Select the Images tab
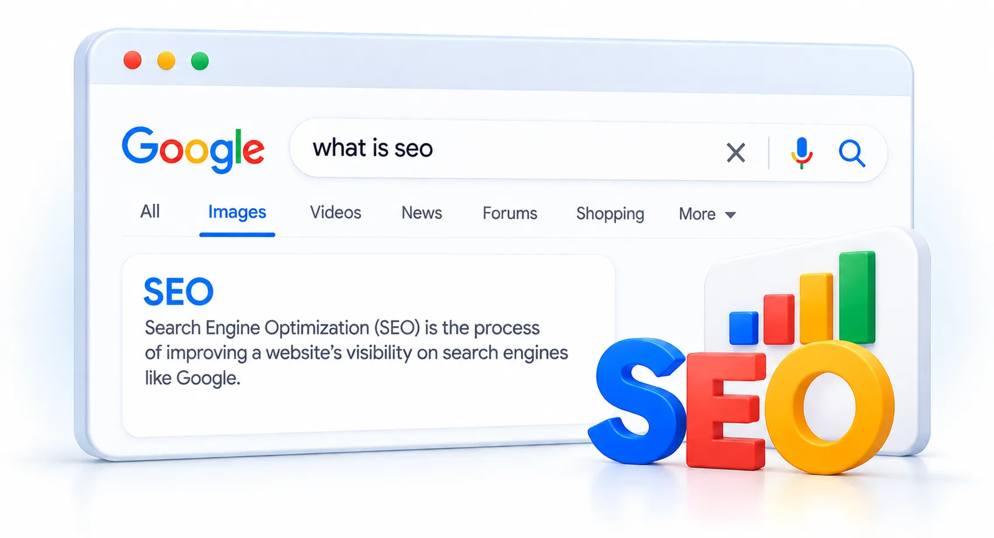Image resolution: width=994 pixels, height=538 pixels. click(237, 212)
